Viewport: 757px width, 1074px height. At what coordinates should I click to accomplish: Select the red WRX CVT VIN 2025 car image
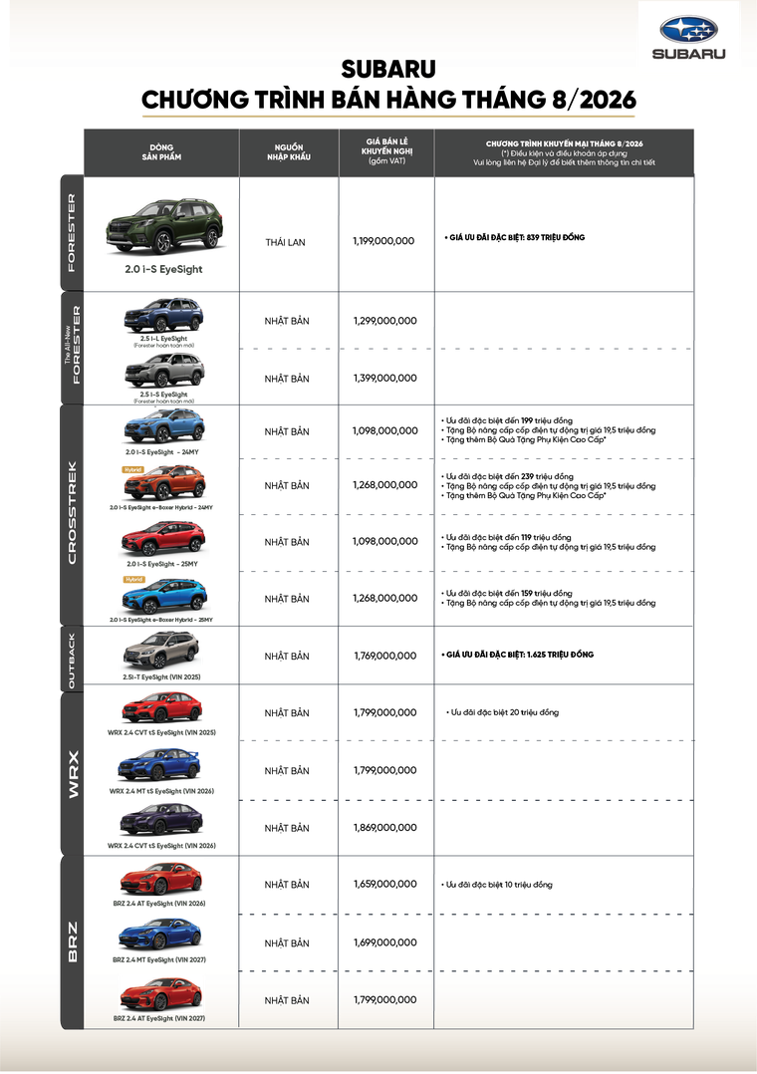coord(162,708)
